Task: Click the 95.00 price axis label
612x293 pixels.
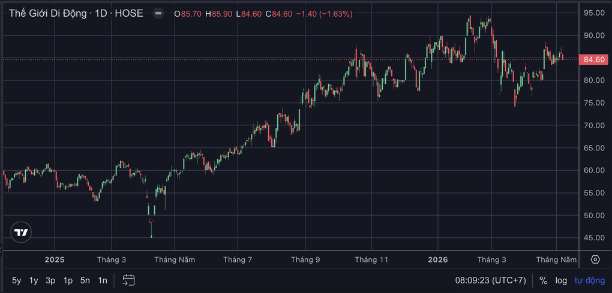Action: tap(595, 13)
